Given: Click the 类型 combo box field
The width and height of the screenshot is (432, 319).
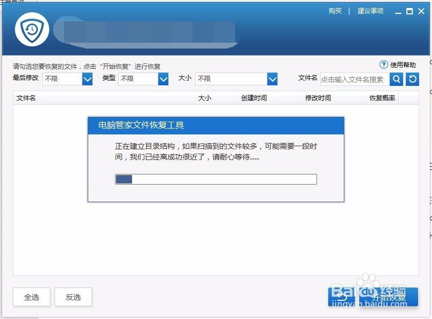Looking at the screenshot, I should tap(143, 79).
